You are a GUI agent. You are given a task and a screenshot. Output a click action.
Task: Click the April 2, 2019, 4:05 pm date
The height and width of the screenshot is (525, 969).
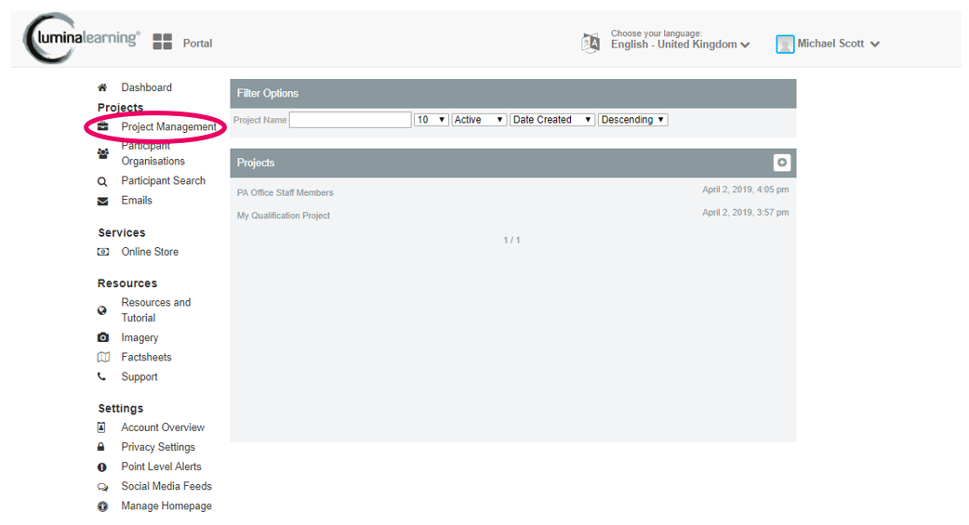(745, 190)
